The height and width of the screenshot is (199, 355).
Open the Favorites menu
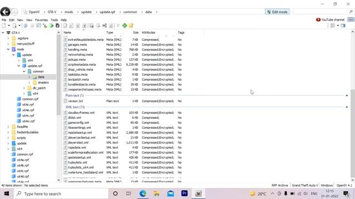coord(42,20)
